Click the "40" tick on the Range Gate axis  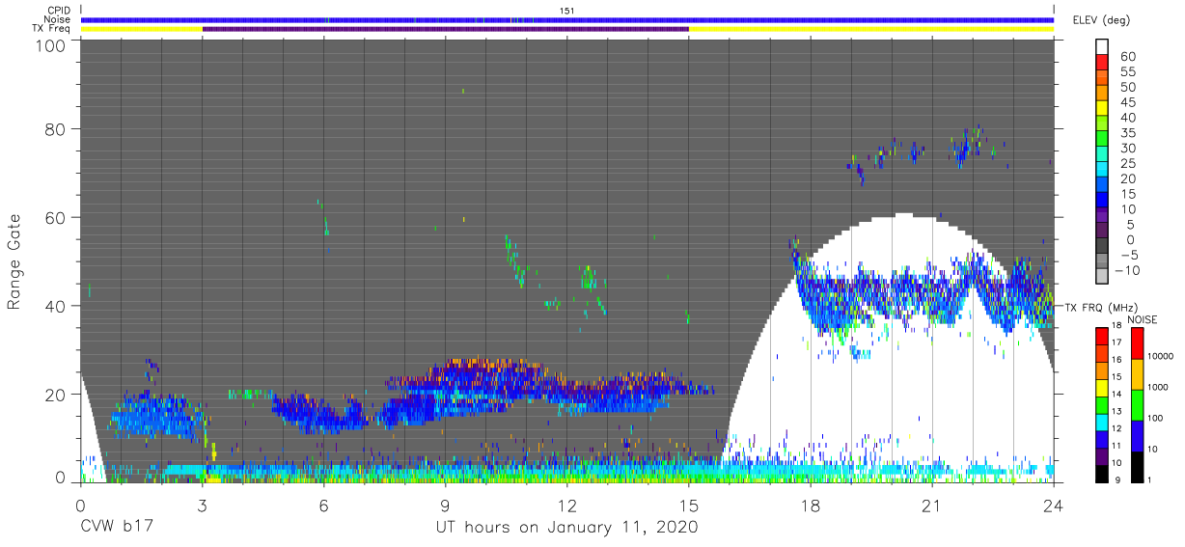(57, 306)
